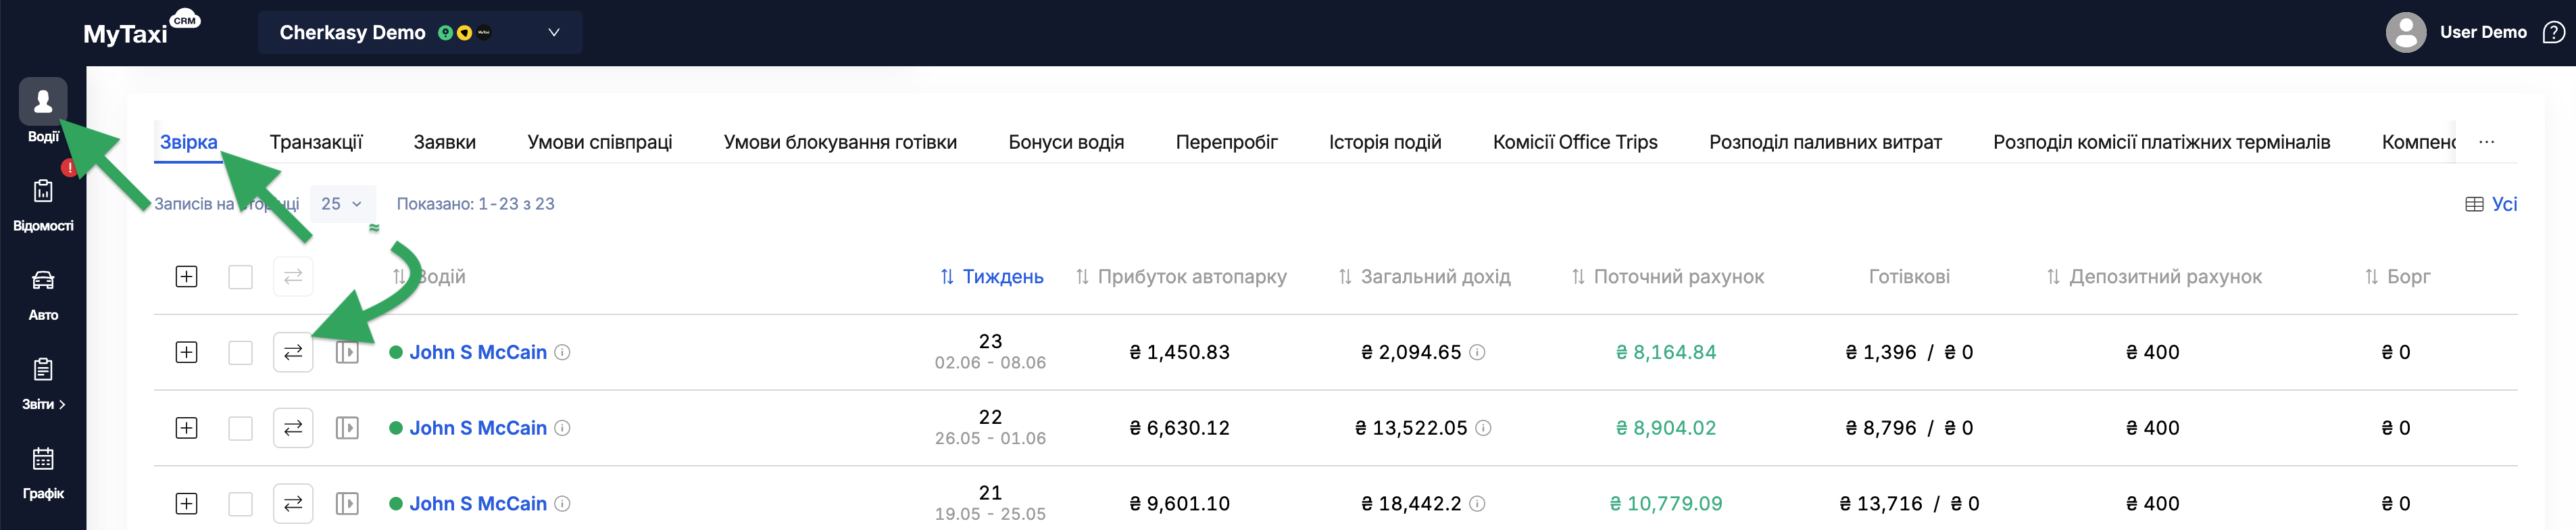
Task: Open side panel icon for week 22 row
Action: pyautogui.click(x=347, y=428)
